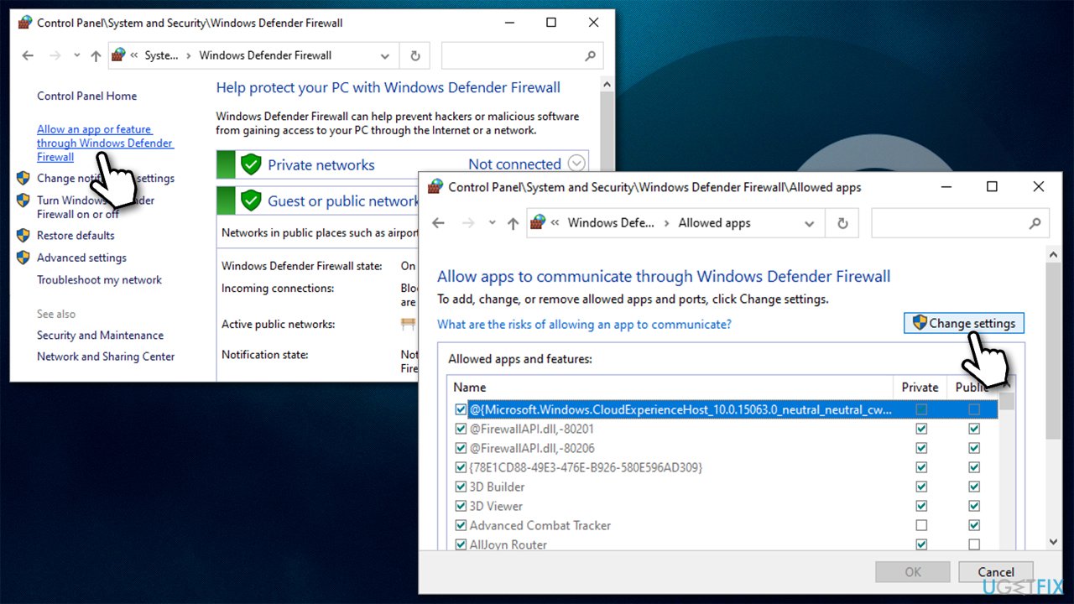
Task: Click Troubleshoot my network link
Action: (x=99, y=279)
